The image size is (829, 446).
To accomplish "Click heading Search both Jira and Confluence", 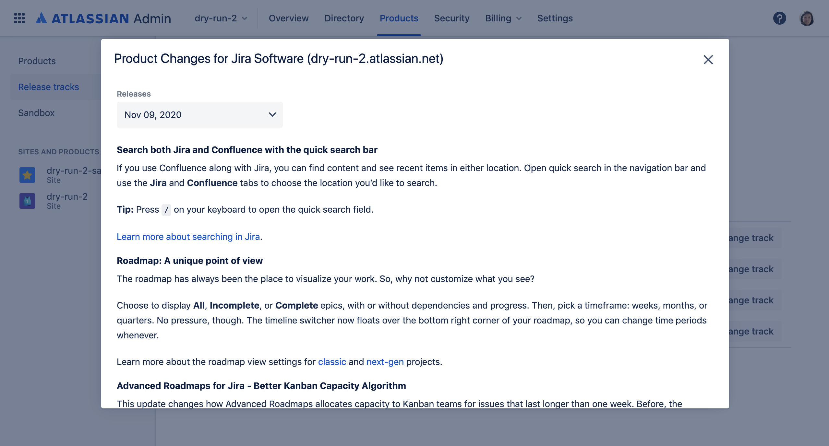I will 247,150.
